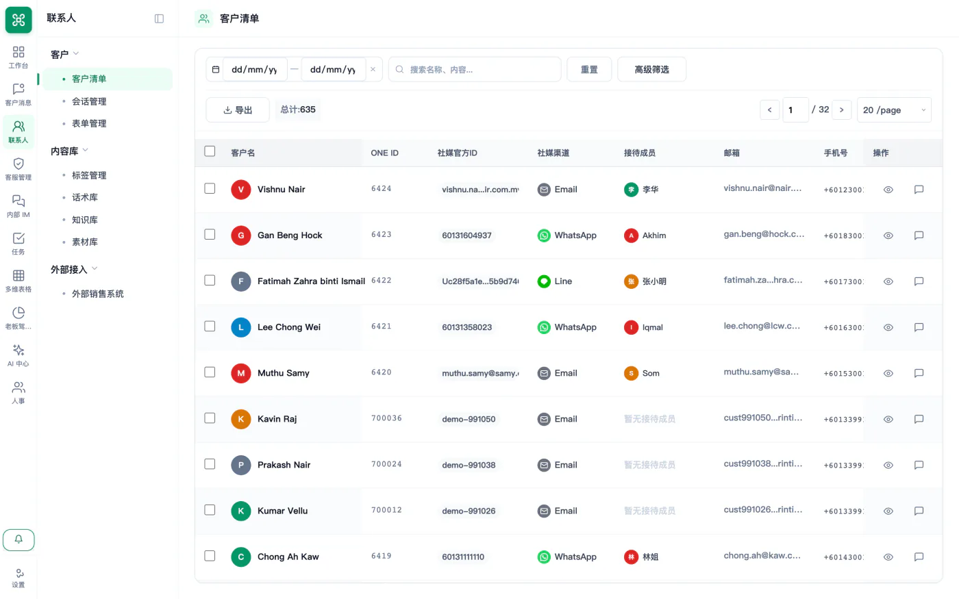Viewport: 959px width, 599px height.
Task: Click the 社媒渠道 column header
Action: 553,153
